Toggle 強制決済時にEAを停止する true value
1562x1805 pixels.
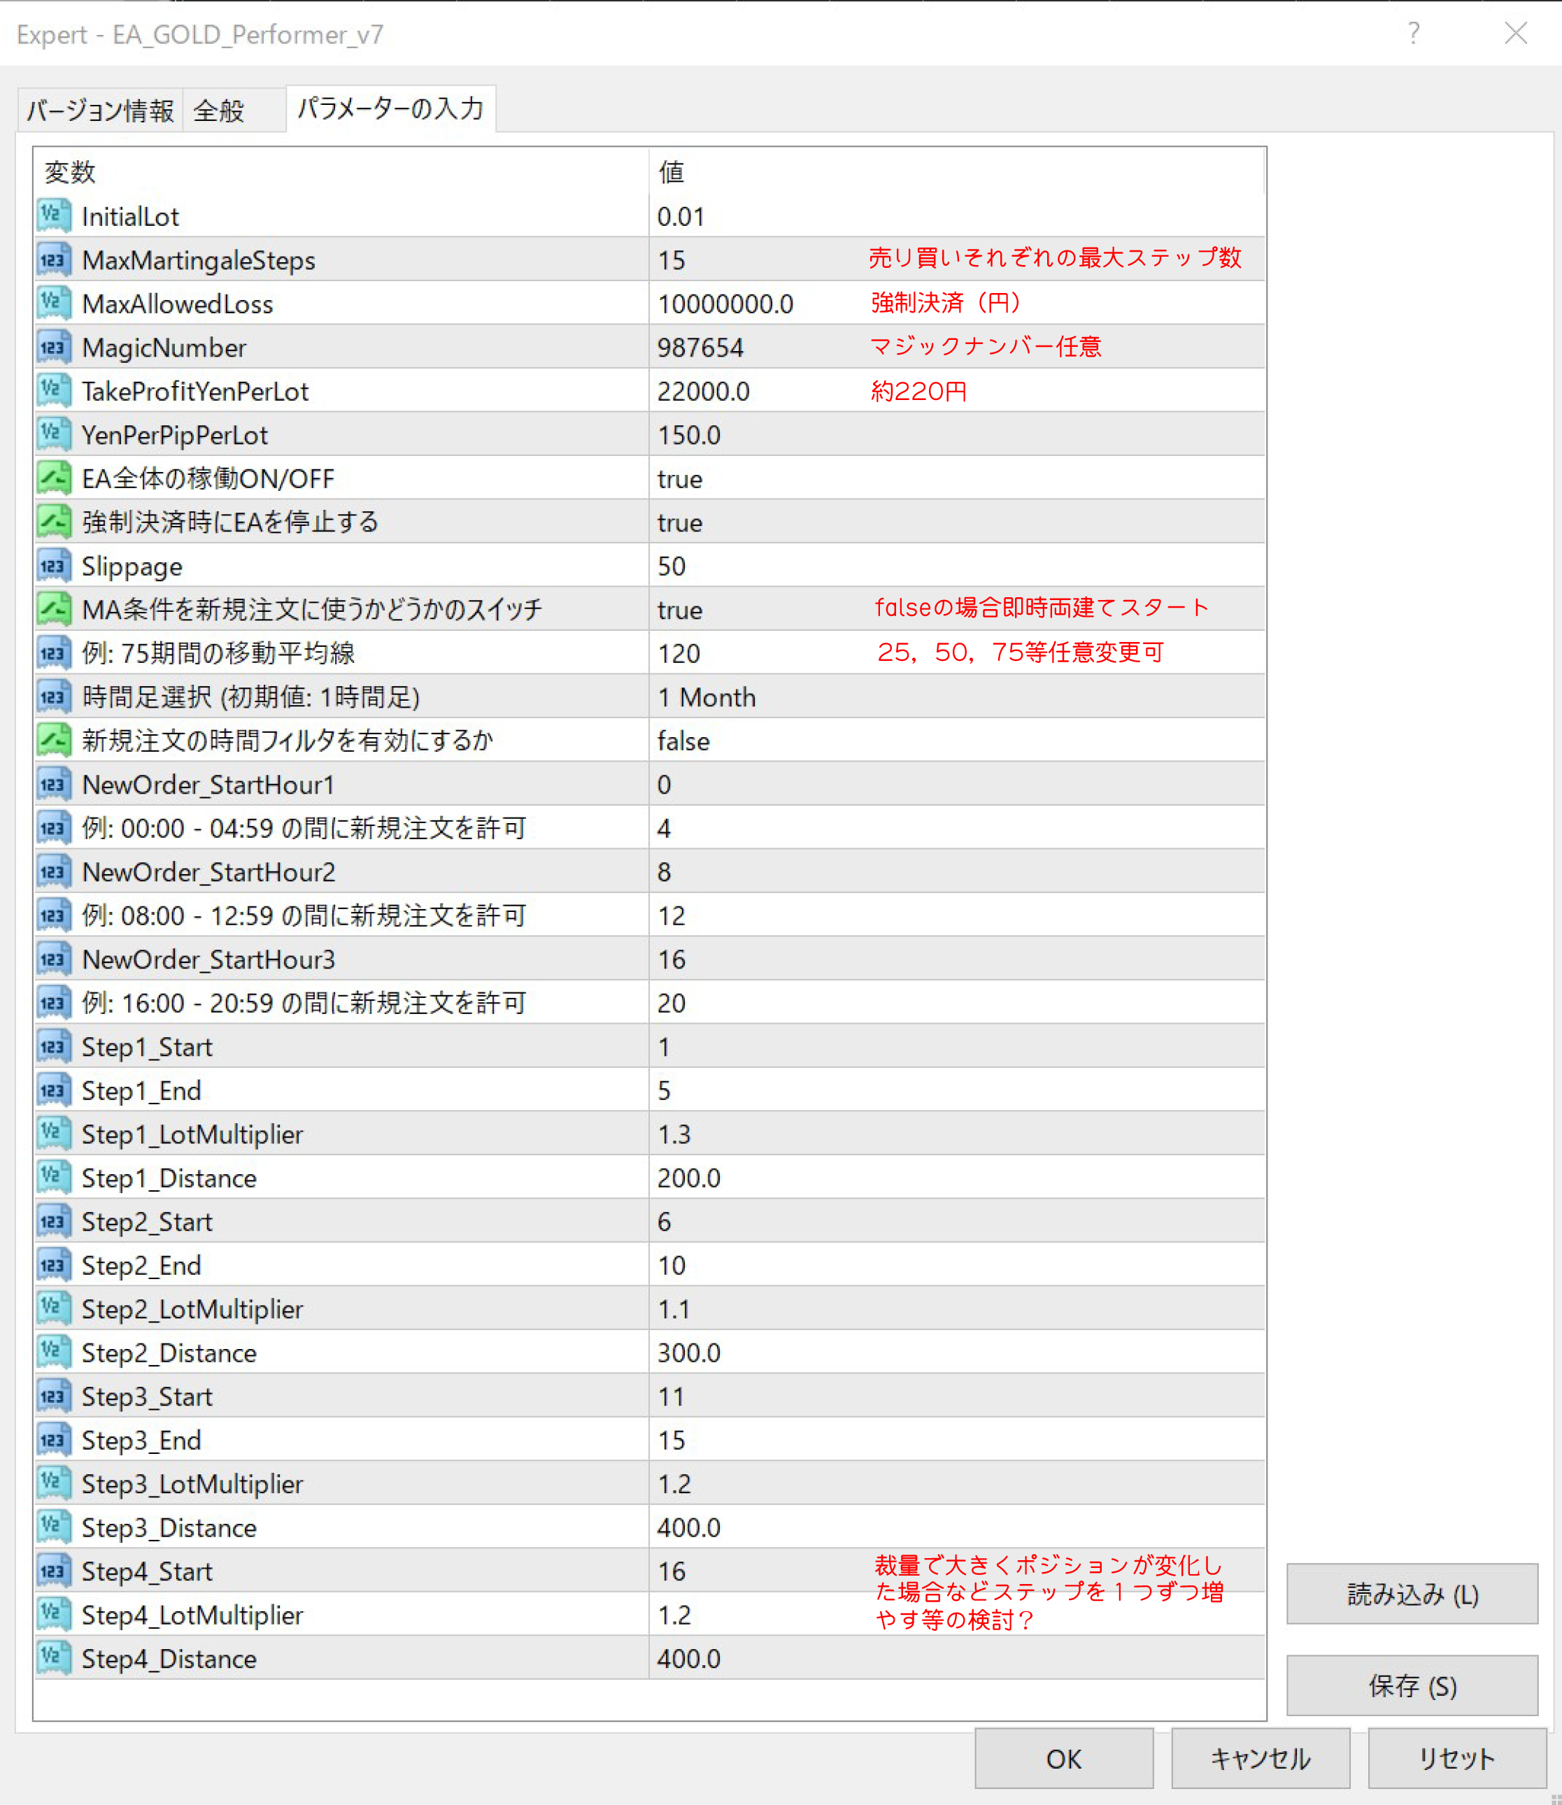(680, 523)
